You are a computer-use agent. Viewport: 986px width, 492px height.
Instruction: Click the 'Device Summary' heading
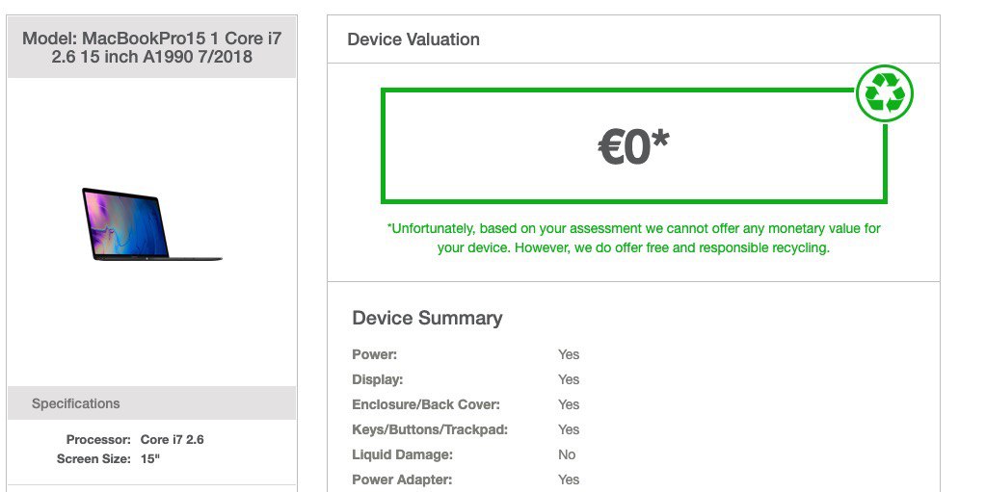(427, 318)
